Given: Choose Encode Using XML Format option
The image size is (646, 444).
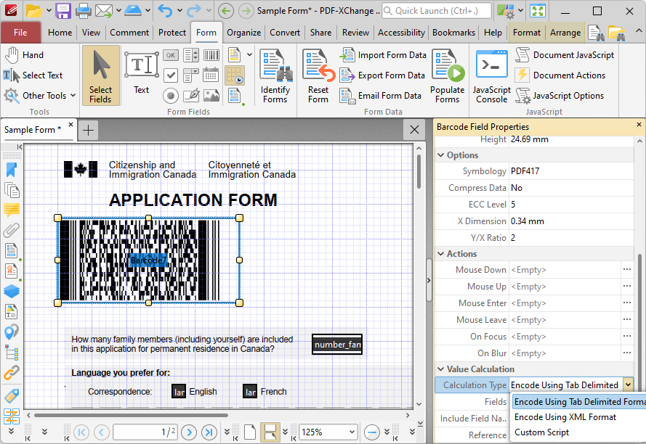Looking at the screenshot, I should [x=565, y=417].
